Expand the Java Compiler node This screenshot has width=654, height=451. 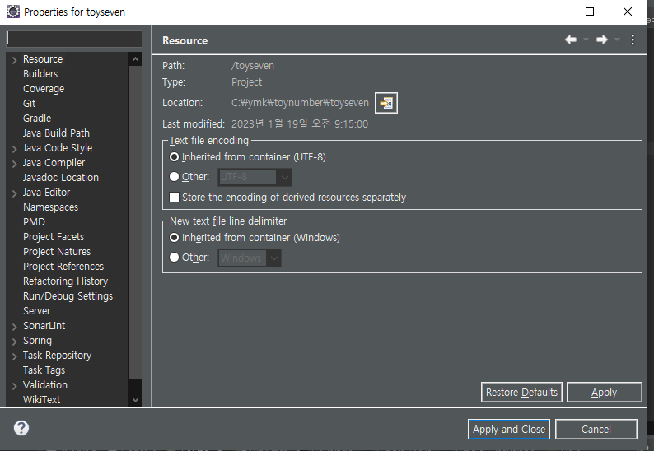pos(14,164)
